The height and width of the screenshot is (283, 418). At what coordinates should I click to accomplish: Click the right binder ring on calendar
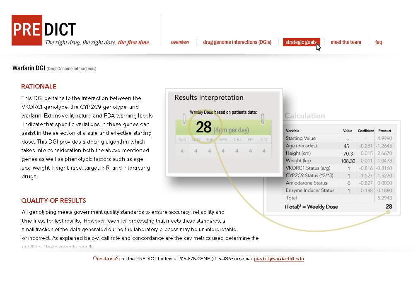pyautogui.click(x=263, y=118)
